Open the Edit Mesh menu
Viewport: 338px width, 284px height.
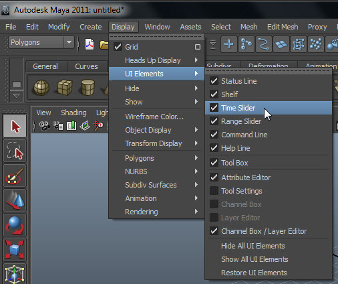coord(283,27)
